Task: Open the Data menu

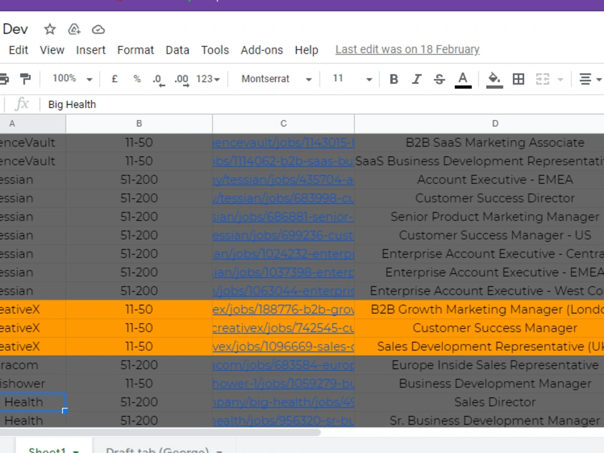Action: pyautogui.click(x=177, y=50)
